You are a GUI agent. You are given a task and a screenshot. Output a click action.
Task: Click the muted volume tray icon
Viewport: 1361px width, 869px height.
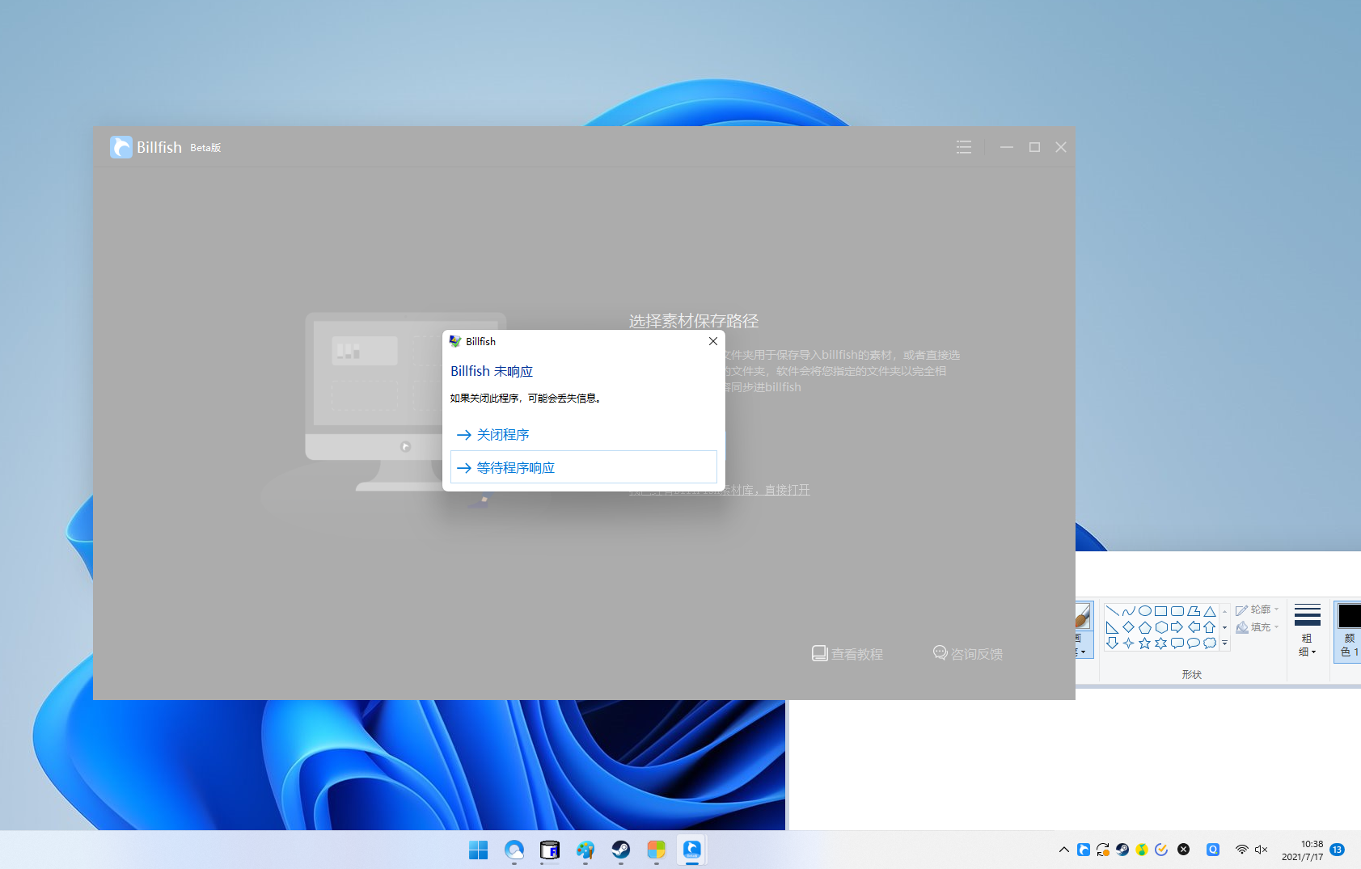(x=1262, y=850)
